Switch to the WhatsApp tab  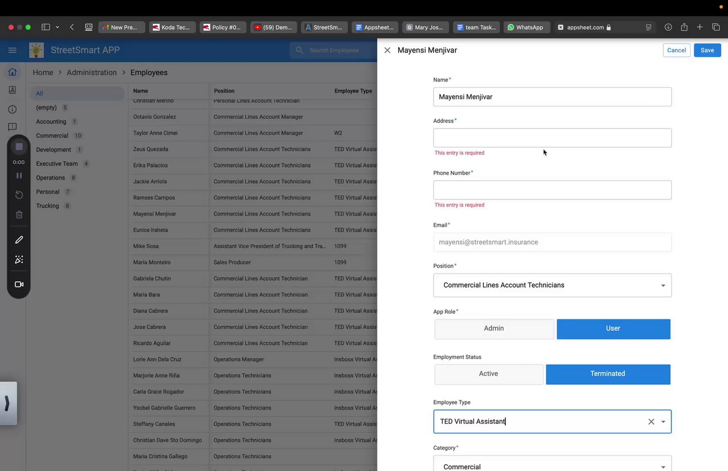click(527, 27)
